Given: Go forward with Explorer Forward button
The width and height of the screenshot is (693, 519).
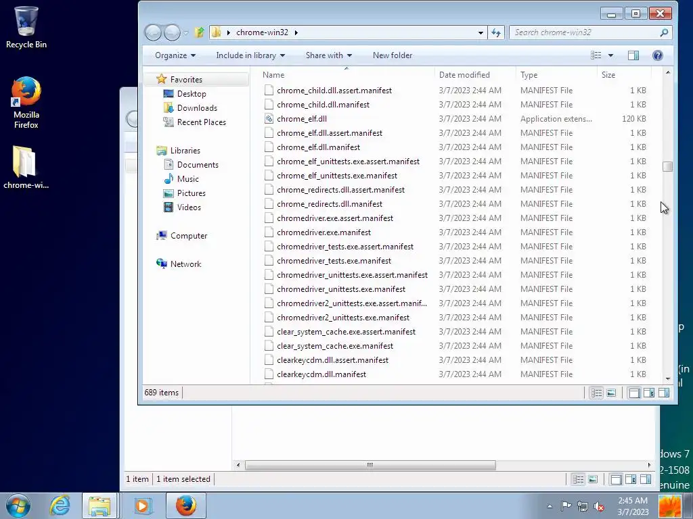Looking at the screenshot, I should pyautogui.click(x=172, y=32).
